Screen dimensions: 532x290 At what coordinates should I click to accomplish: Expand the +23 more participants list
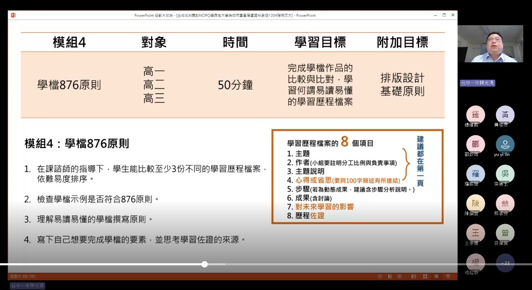tap(505, 263)
